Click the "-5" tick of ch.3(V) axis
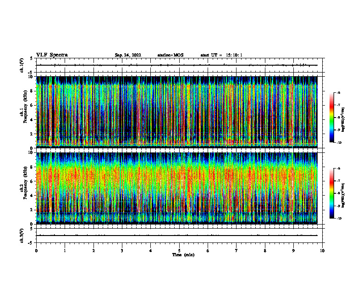Viewport: 363px width, 281px height. click(31, 243)
